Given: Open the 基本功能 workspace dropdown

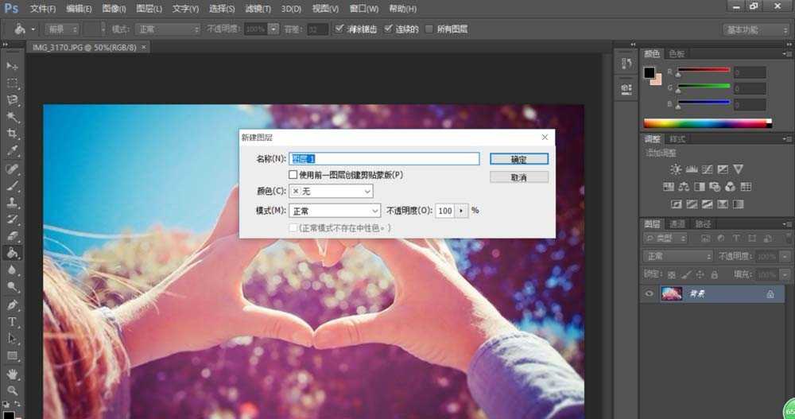Looking at the screenshot, I should [x=755, y=30].
